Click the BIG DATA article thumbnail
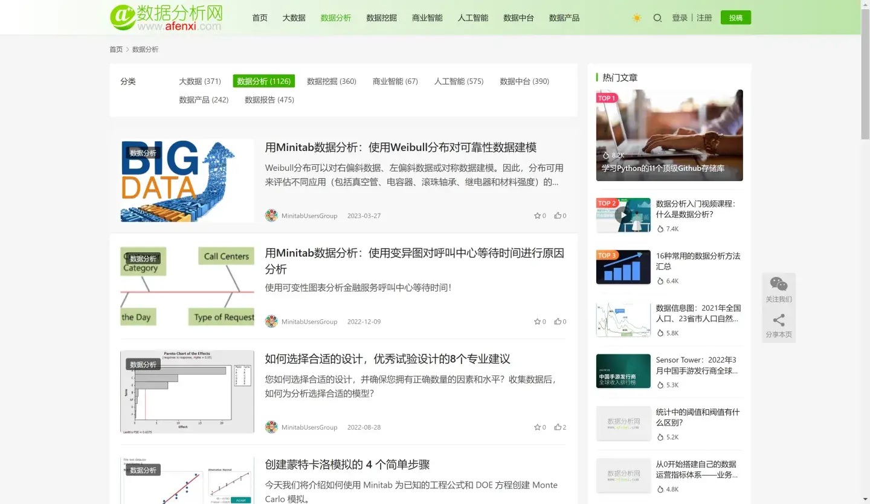Viewport: 870px width, 504px height. click(x=187, y=180)
